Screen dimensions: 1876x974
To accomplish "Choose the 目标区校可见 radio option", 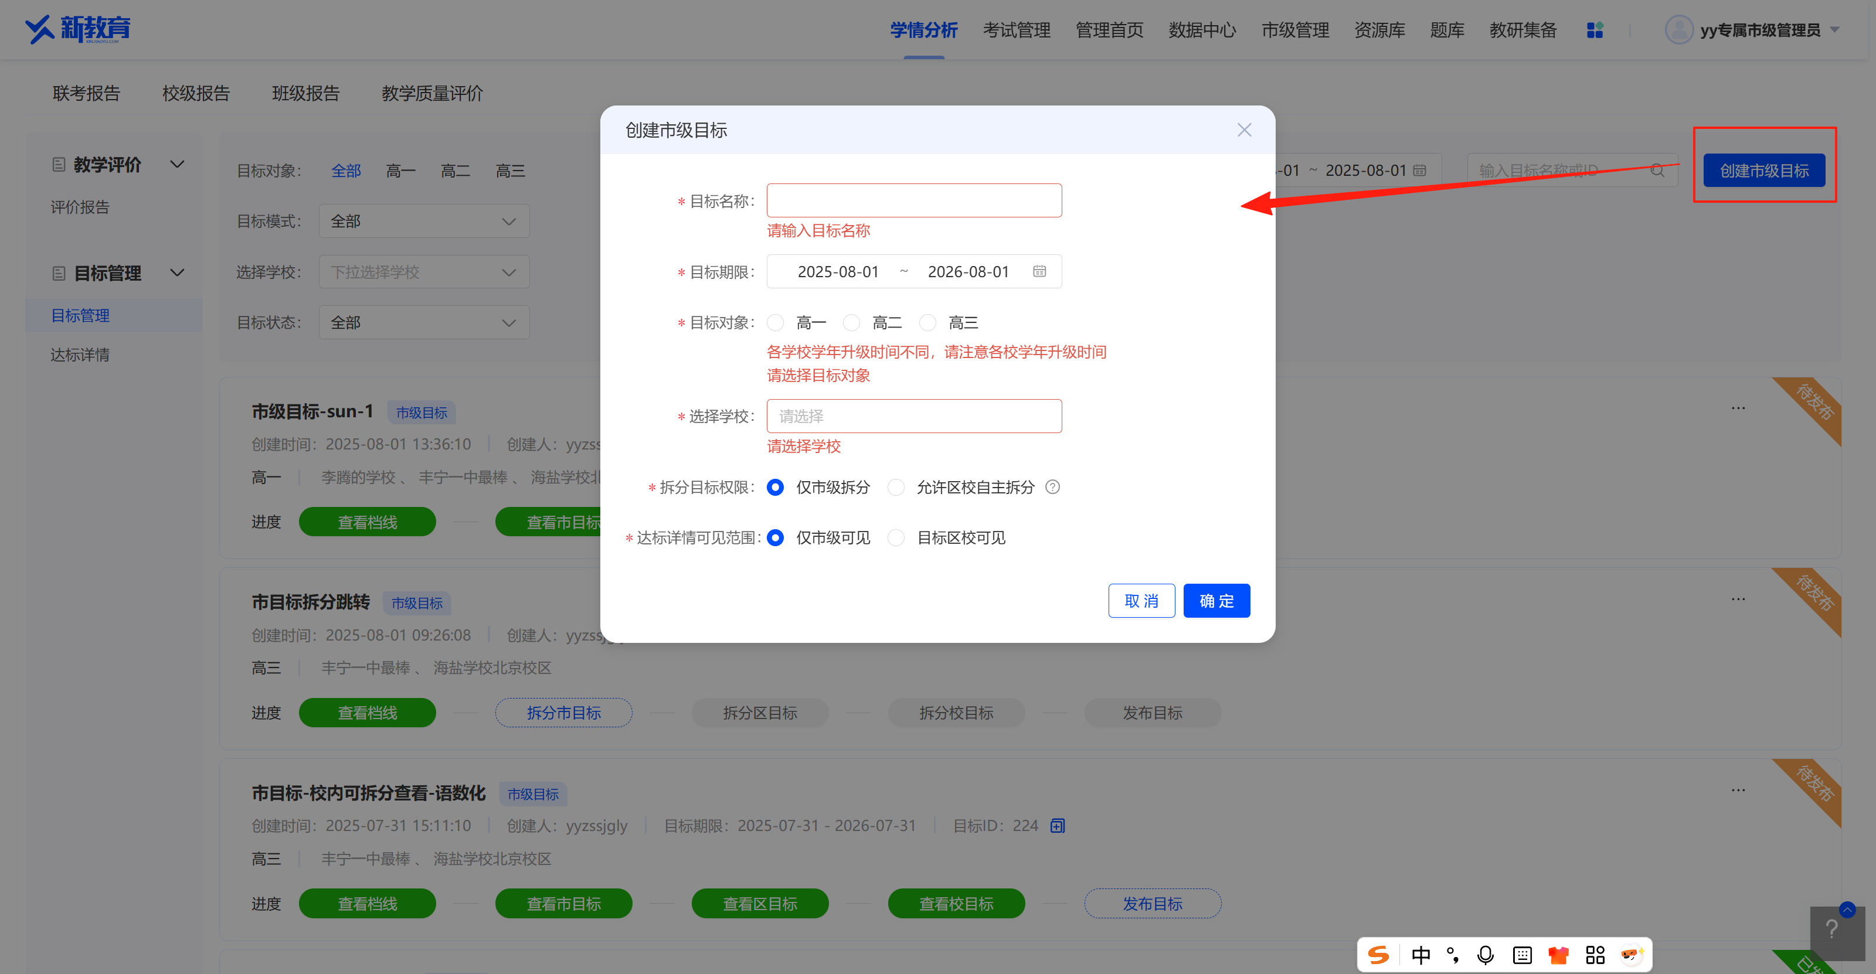I will point(896,538).
